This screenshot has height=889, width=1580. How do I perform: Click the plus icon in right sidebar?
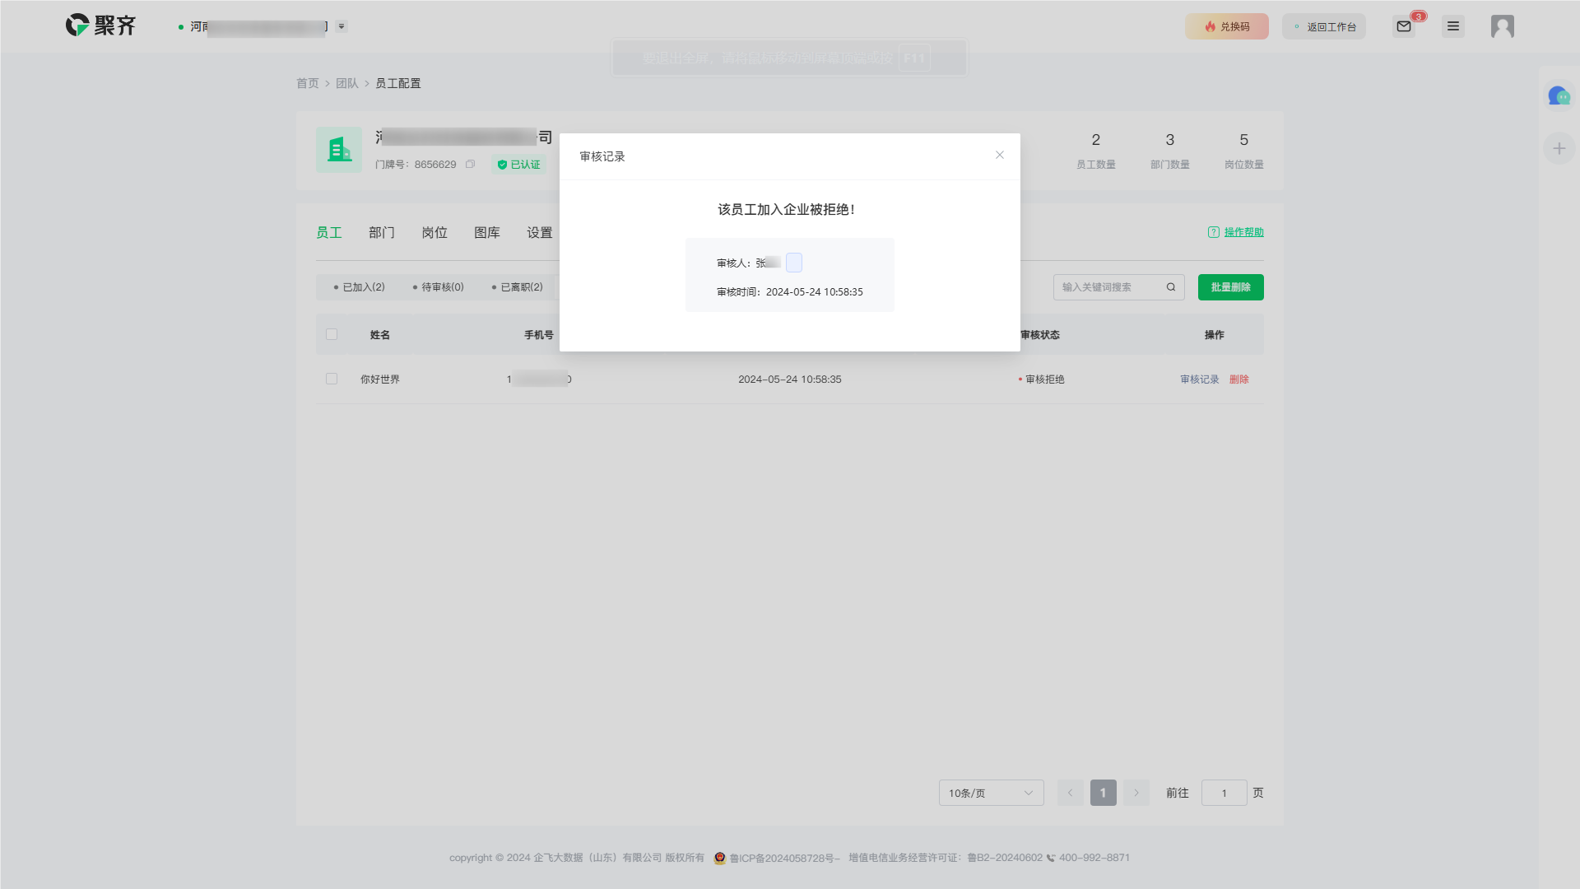[x=1559, y=149]
